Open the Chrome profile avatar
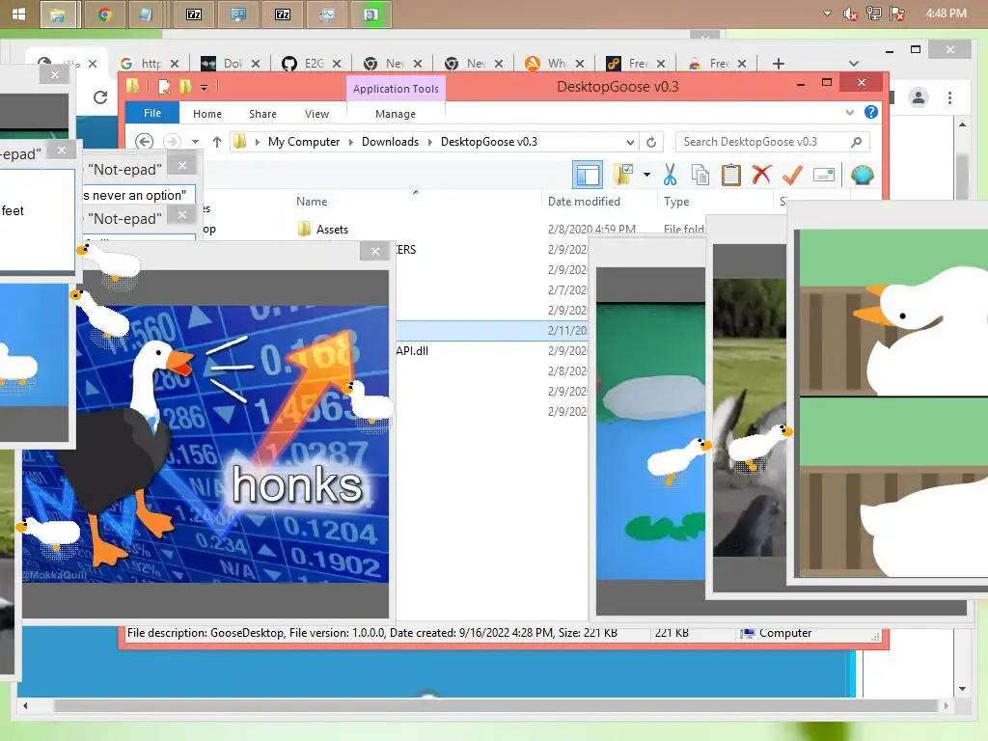The image size is (988, 741). coord(919,97)
